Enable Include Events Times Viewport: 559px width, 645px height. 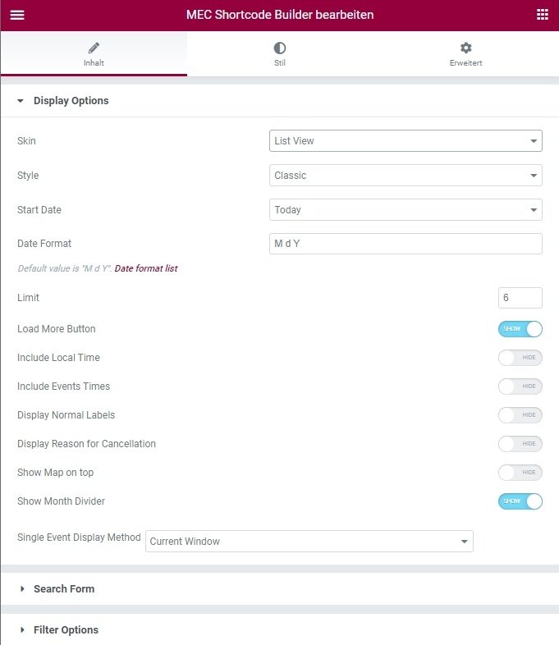(520, 387)
